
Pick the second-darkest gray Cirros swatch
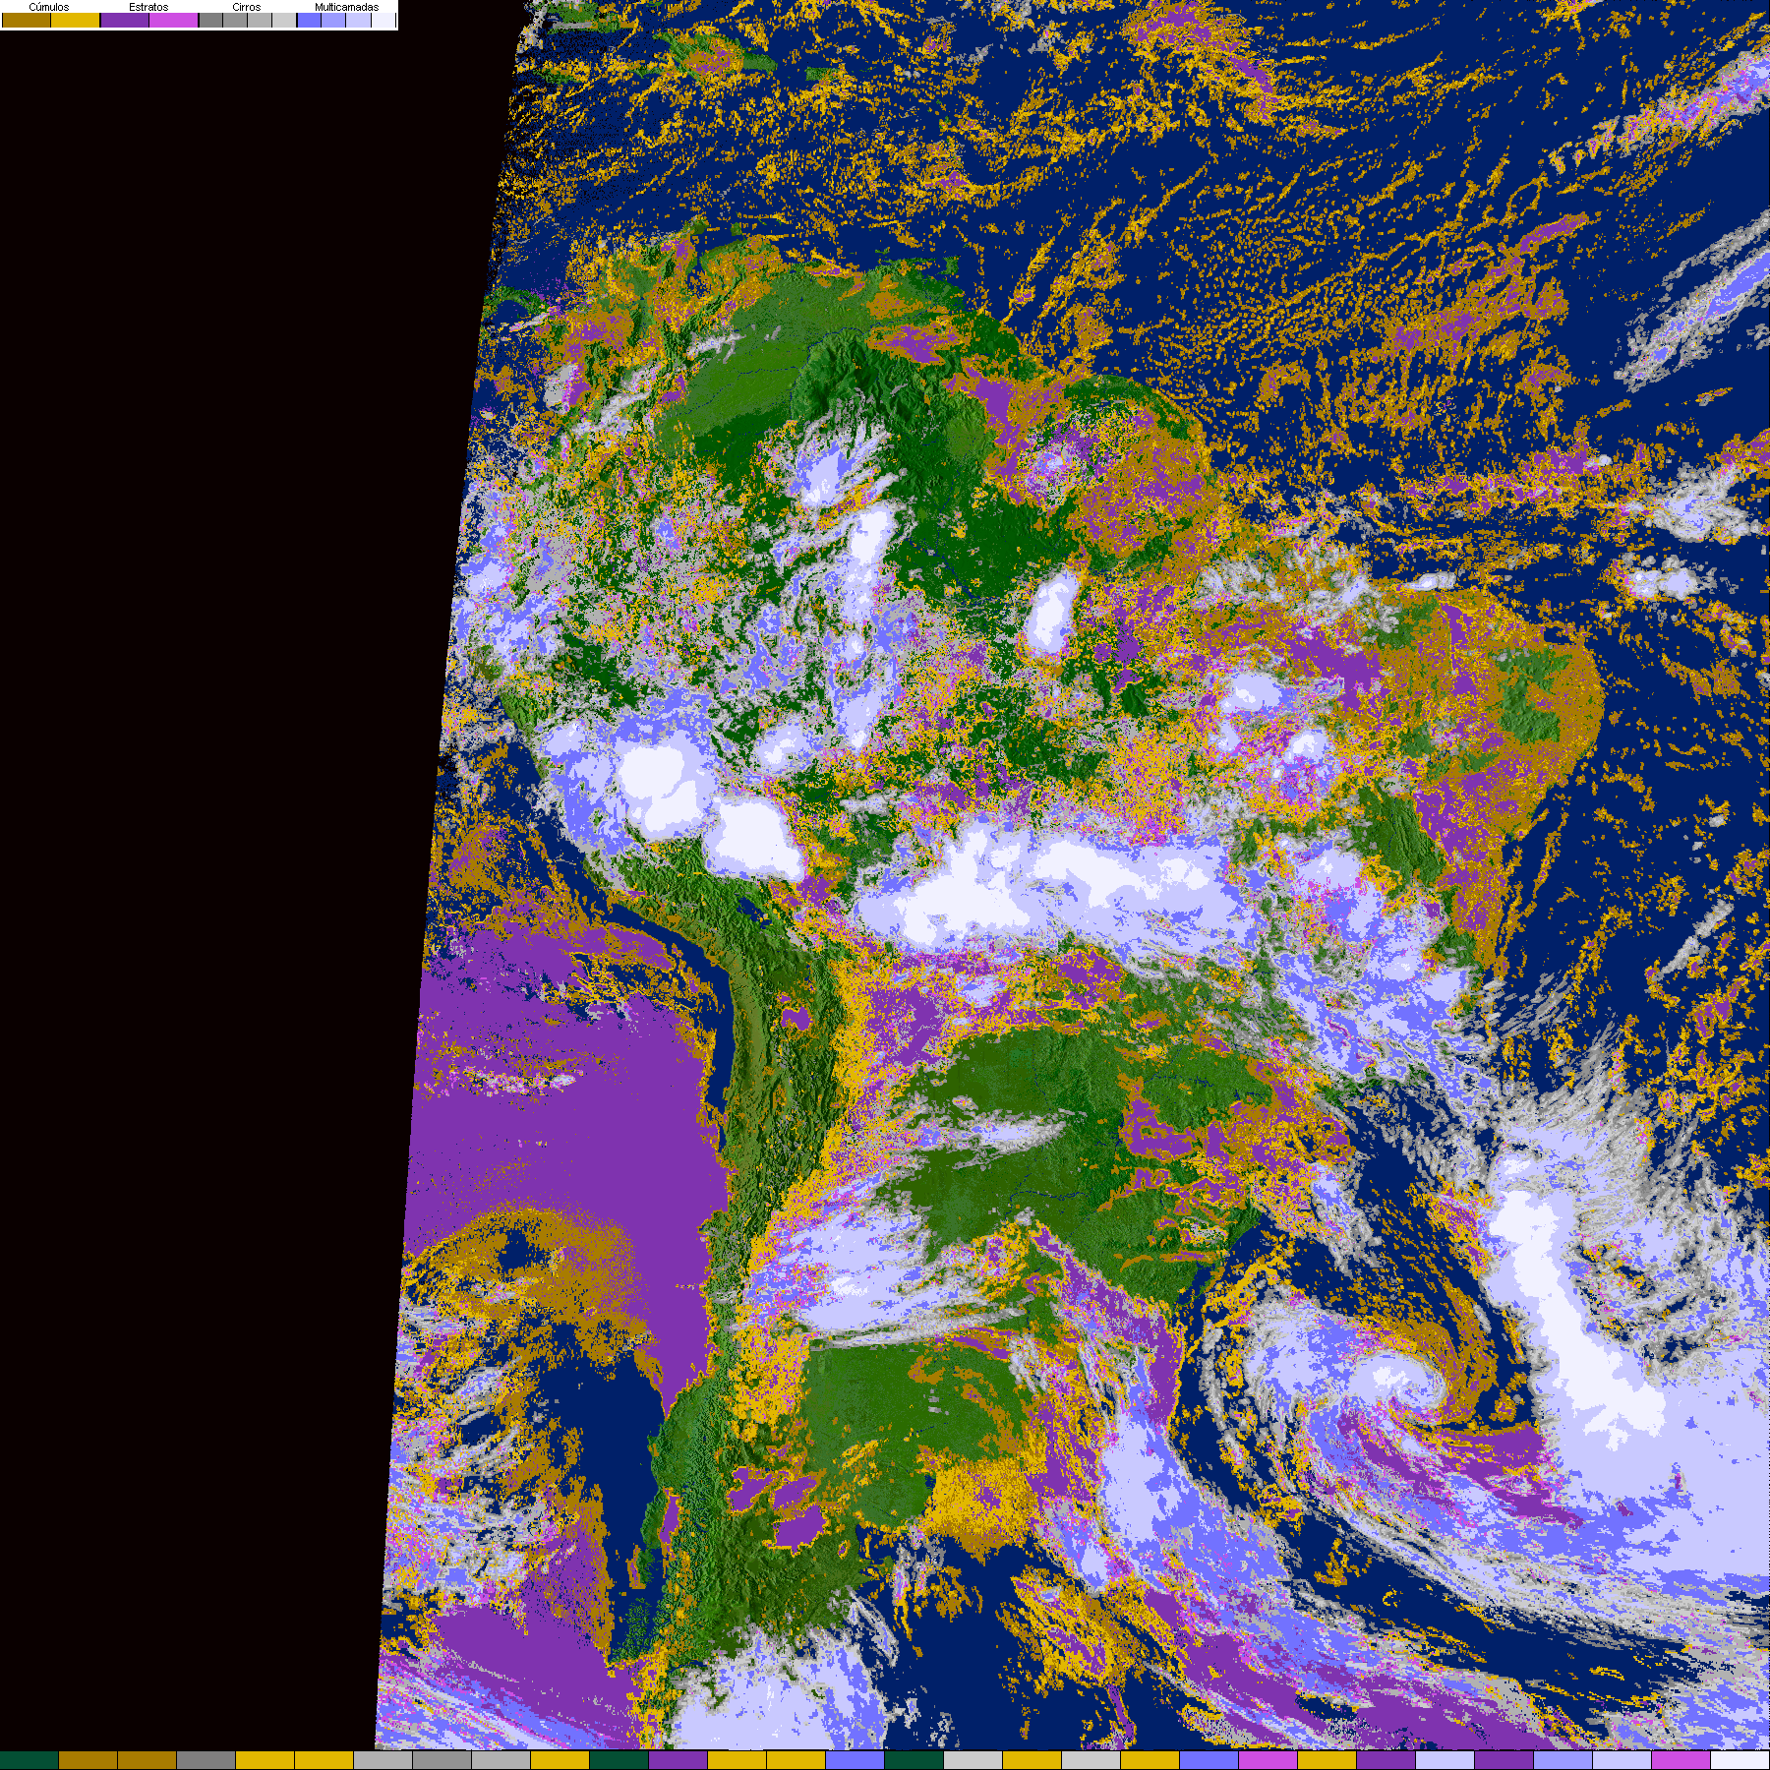tap(236, 21)
